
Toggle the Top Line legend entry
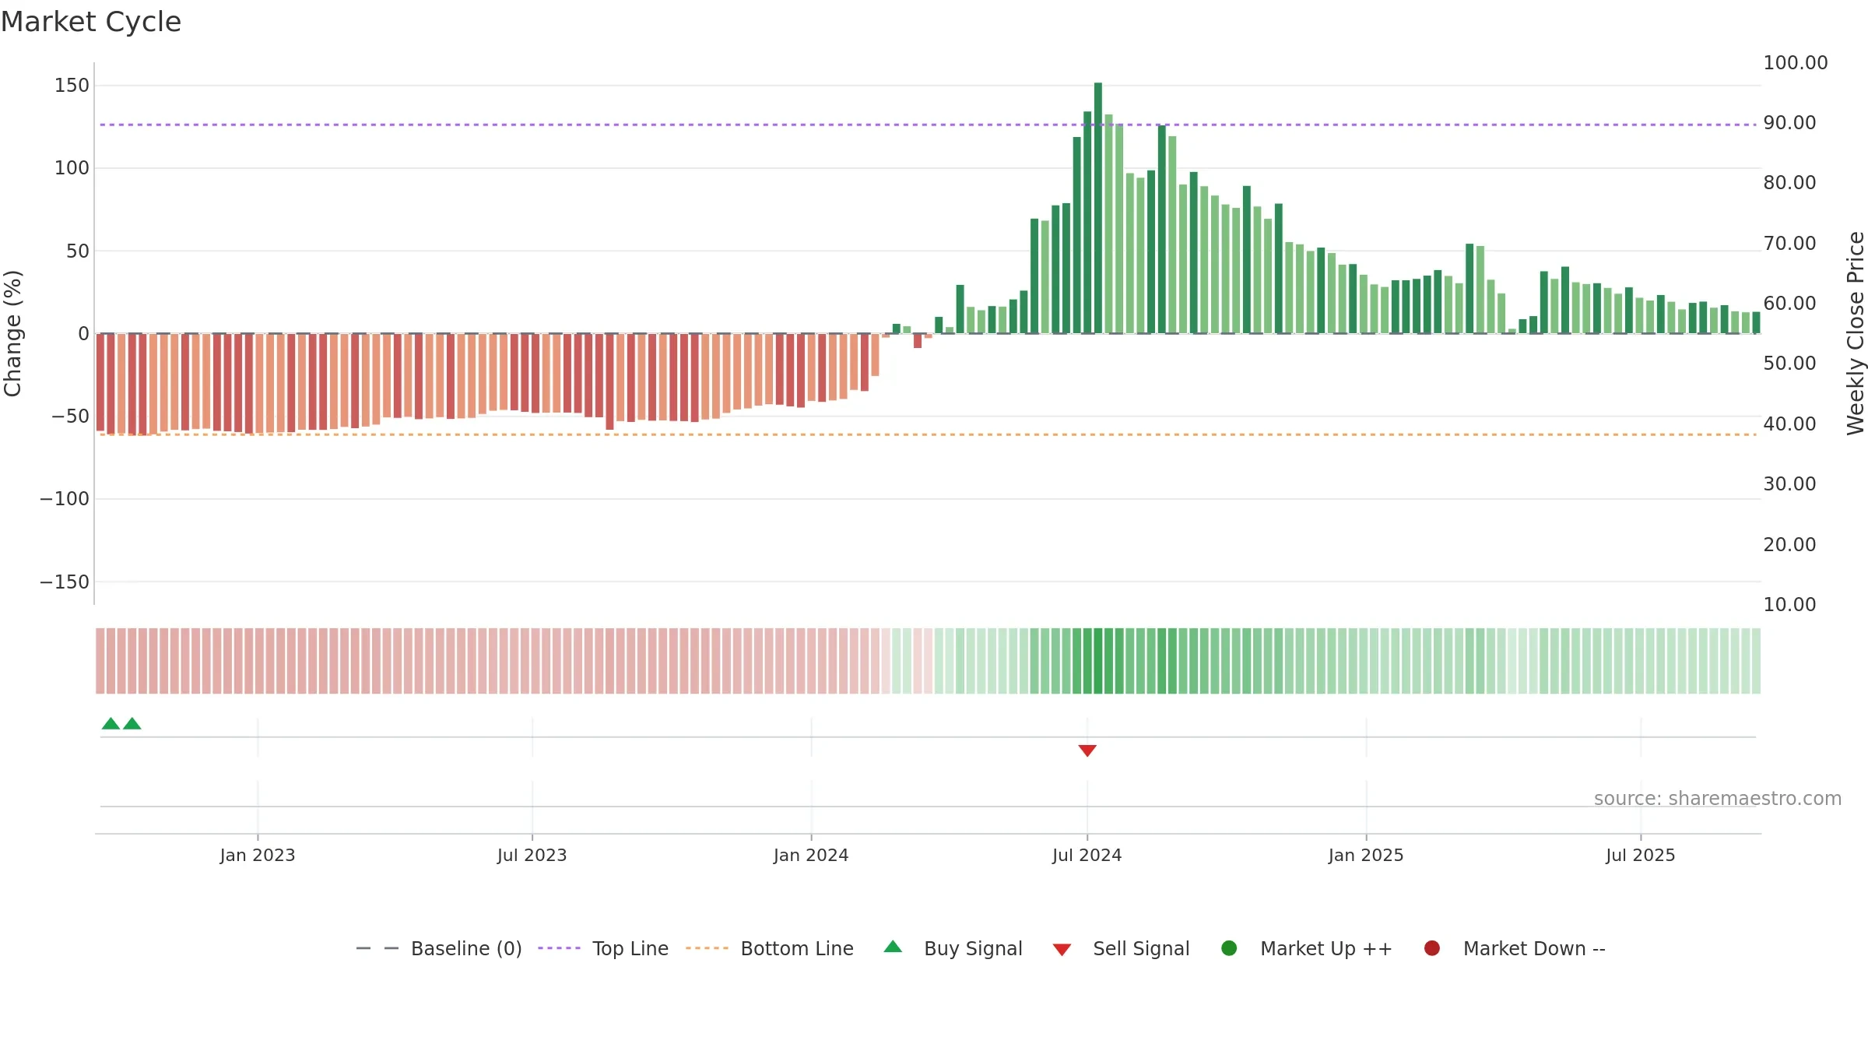(603, 948)
